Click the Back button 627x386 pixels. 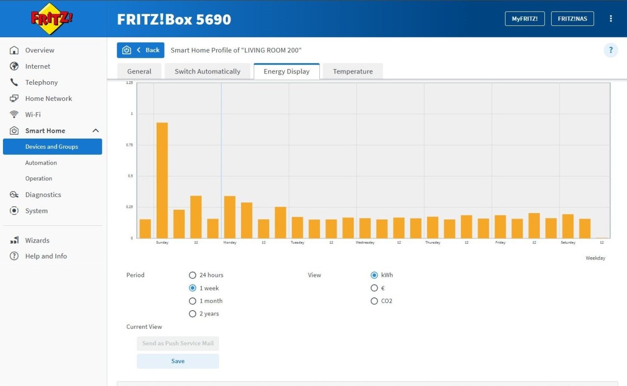pos(141,50)
